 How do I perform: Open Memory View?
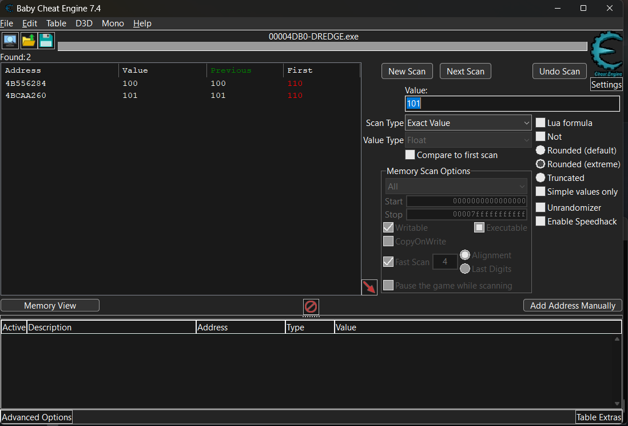[50, 305]
